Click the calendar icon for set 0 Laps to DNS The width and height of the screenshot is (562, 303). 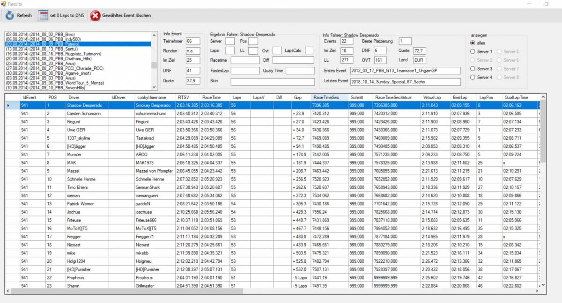coord(43,15)
